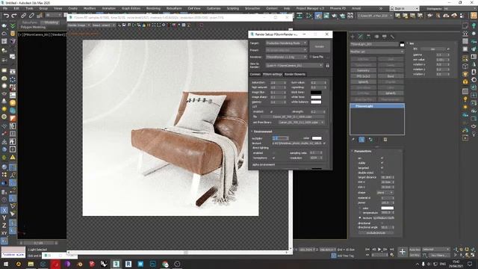Click large plus set key button
Viewport: 478px width, 269px height.
403,252
